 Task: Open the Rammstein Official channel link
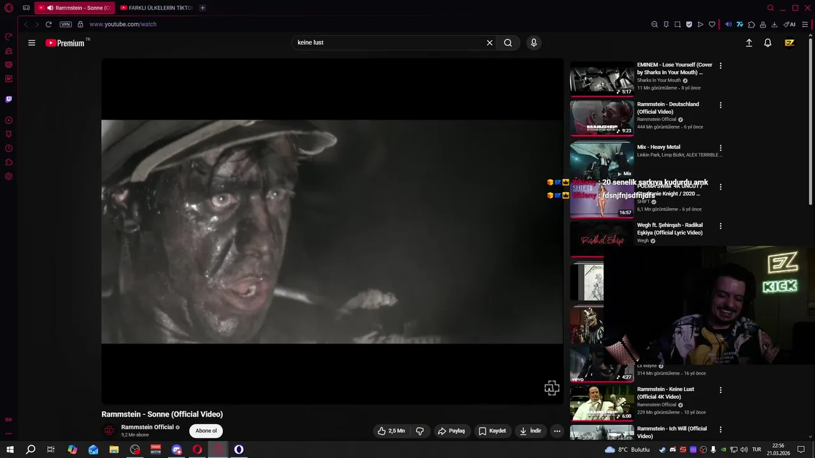click(x=147, y=427)
